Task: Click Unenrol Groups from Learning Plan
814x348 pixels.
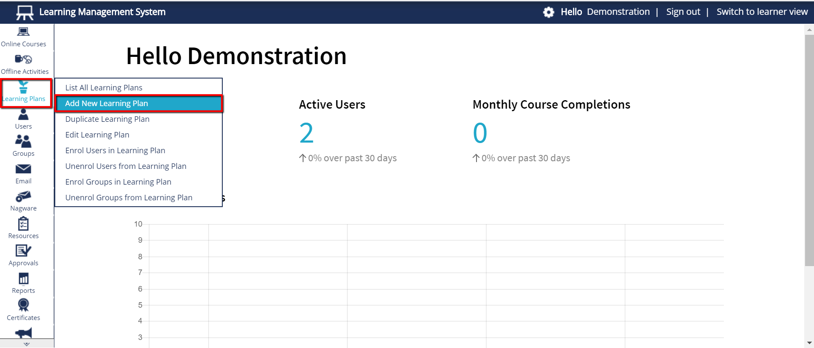Action: (129, 198)
